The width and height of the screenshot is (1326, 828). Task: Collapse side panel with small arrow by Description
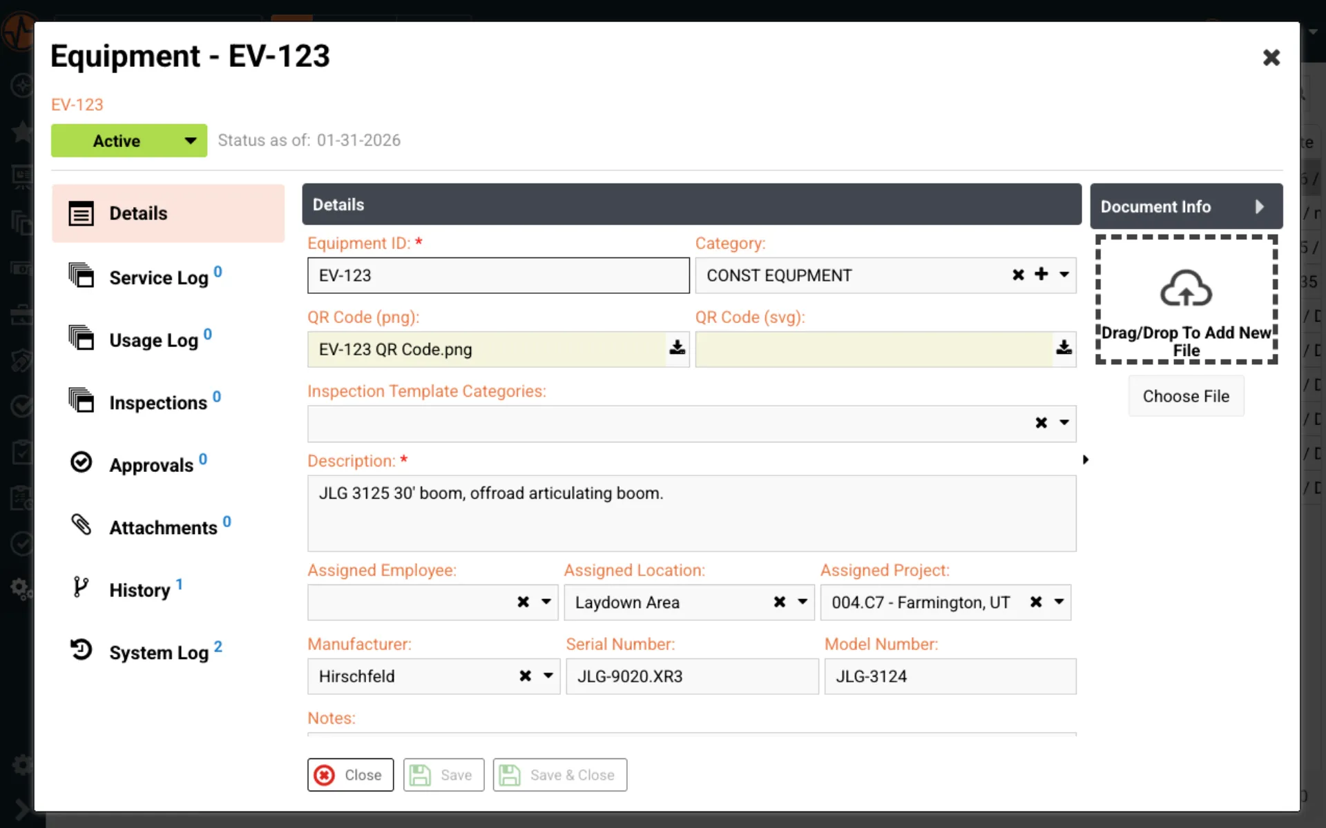[1086, 460]
